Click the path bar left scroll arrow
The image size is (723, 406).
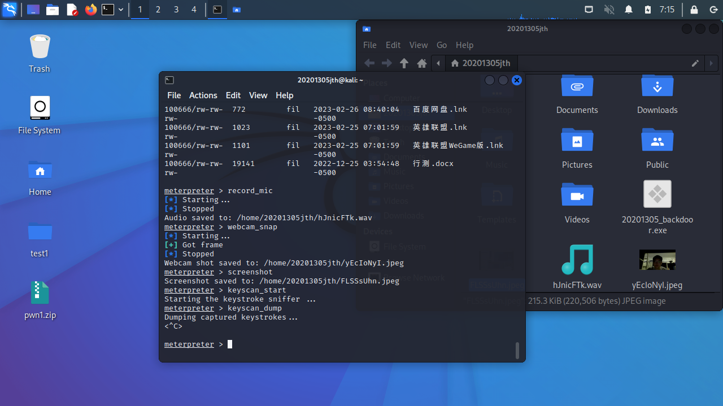click(x=438, y=63)
